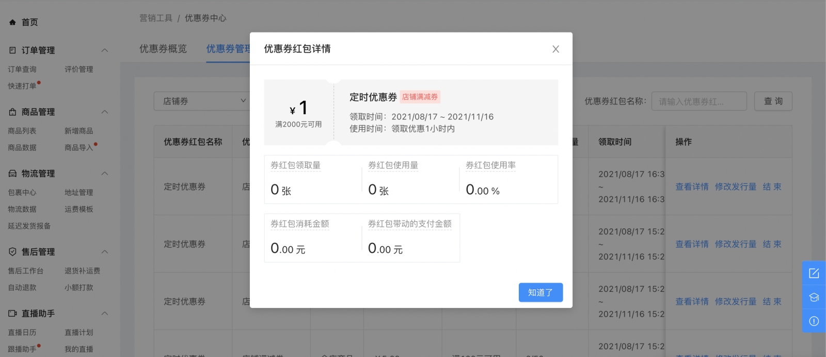The width and height of the screenshot is (826, 357).
Task: Click the home icon in sidebar
Action: click(x=12, y=22)
